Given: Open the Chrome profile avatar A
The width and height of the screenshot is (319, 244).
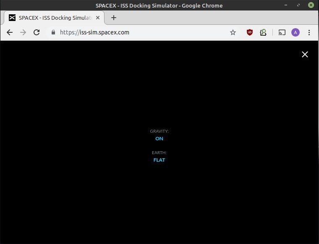Looking at the screenshot, I should click(295, 32).
